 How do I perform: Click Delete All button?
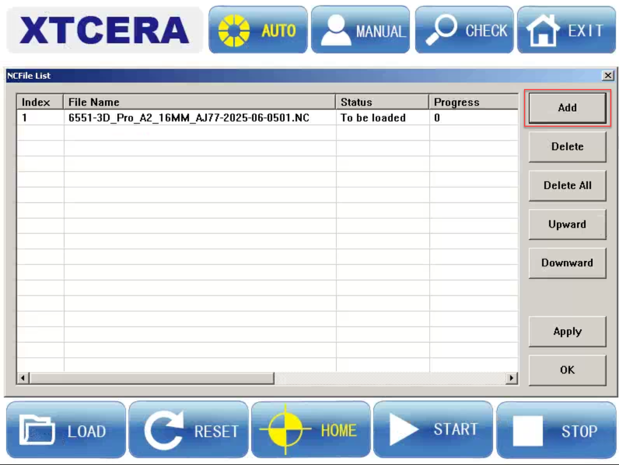click(x=567, y=186)
